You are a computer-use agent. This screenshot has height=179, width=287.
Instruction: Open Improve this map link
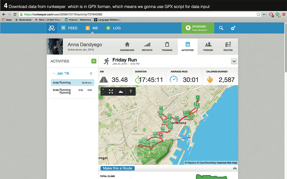pyautogui.click(x=227, y=163)
